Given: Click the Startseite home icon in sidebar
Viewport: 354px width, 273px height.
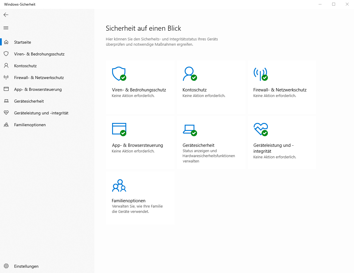Looking at the screenshot, I should coord(6,42).
